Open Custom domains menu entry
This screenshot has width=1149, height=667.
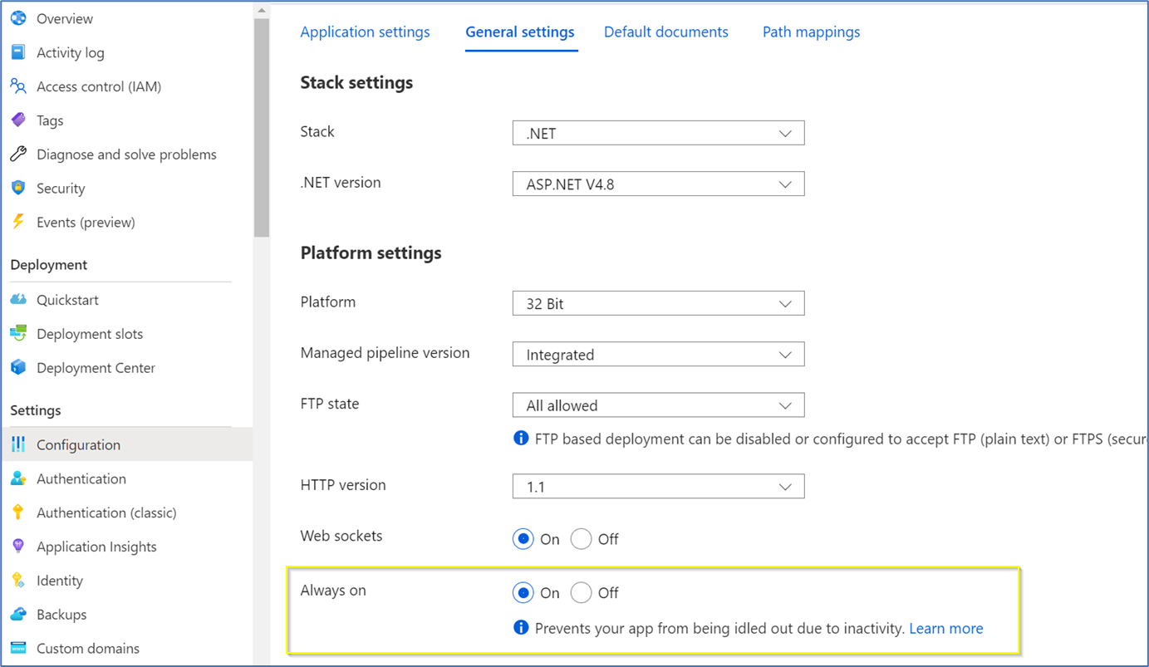click(x=88, y=648)
